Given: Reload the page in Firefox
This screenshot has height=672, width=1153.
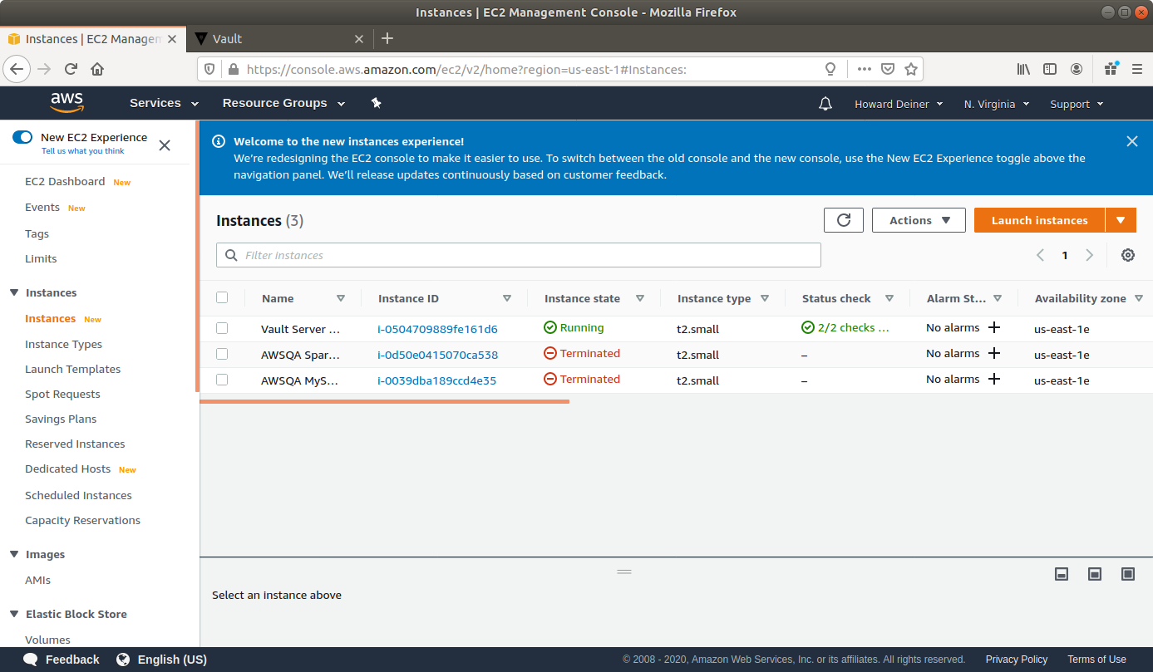Looking at the screenshot, I should point(71,69).
